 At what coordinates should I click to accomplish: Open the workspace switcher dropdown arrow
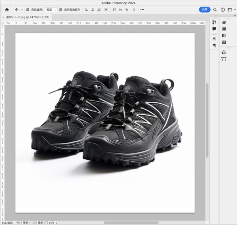click(x=235, y=10)
